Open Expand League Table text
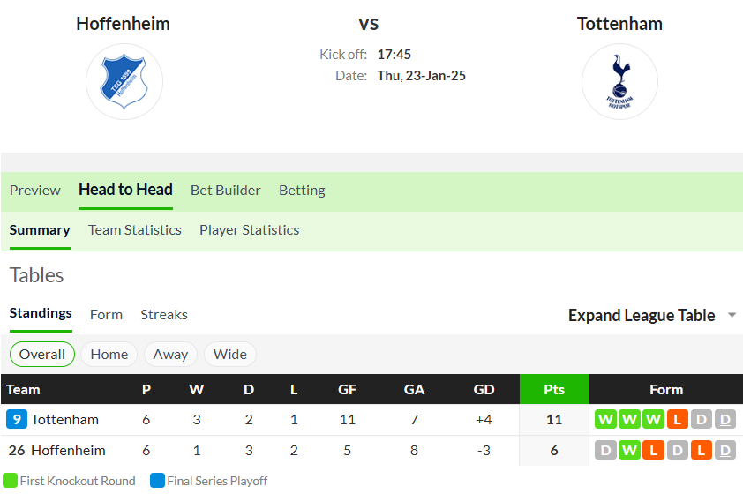Screen dimensions: 743x494 coord(642,316)
